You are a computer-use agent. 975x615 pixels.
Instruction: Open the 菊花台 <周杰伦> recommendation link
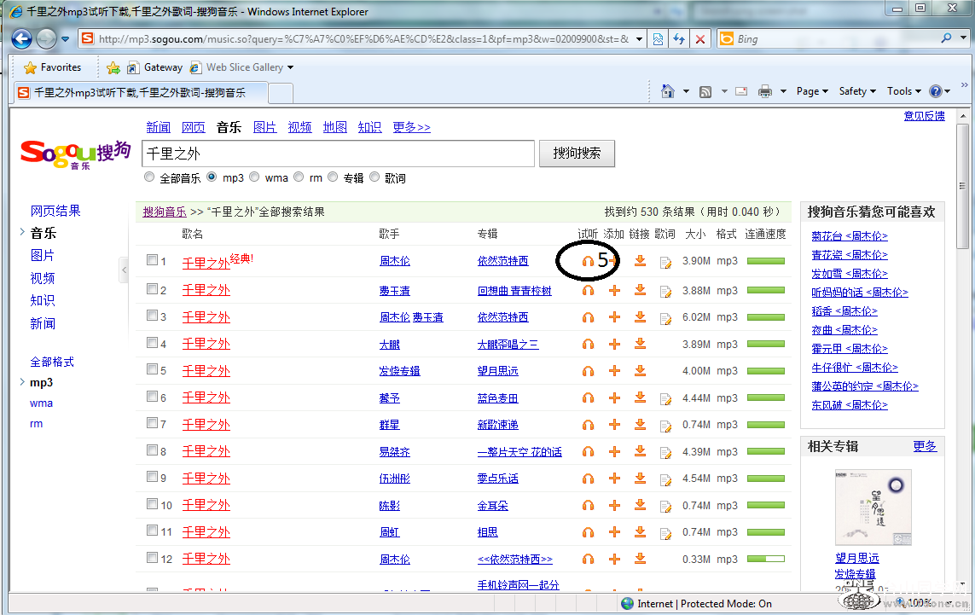tap(850, 236)
